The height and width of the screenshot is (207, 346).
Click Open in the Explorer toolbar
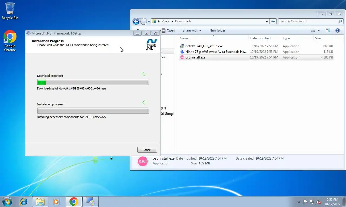(169, 30)
